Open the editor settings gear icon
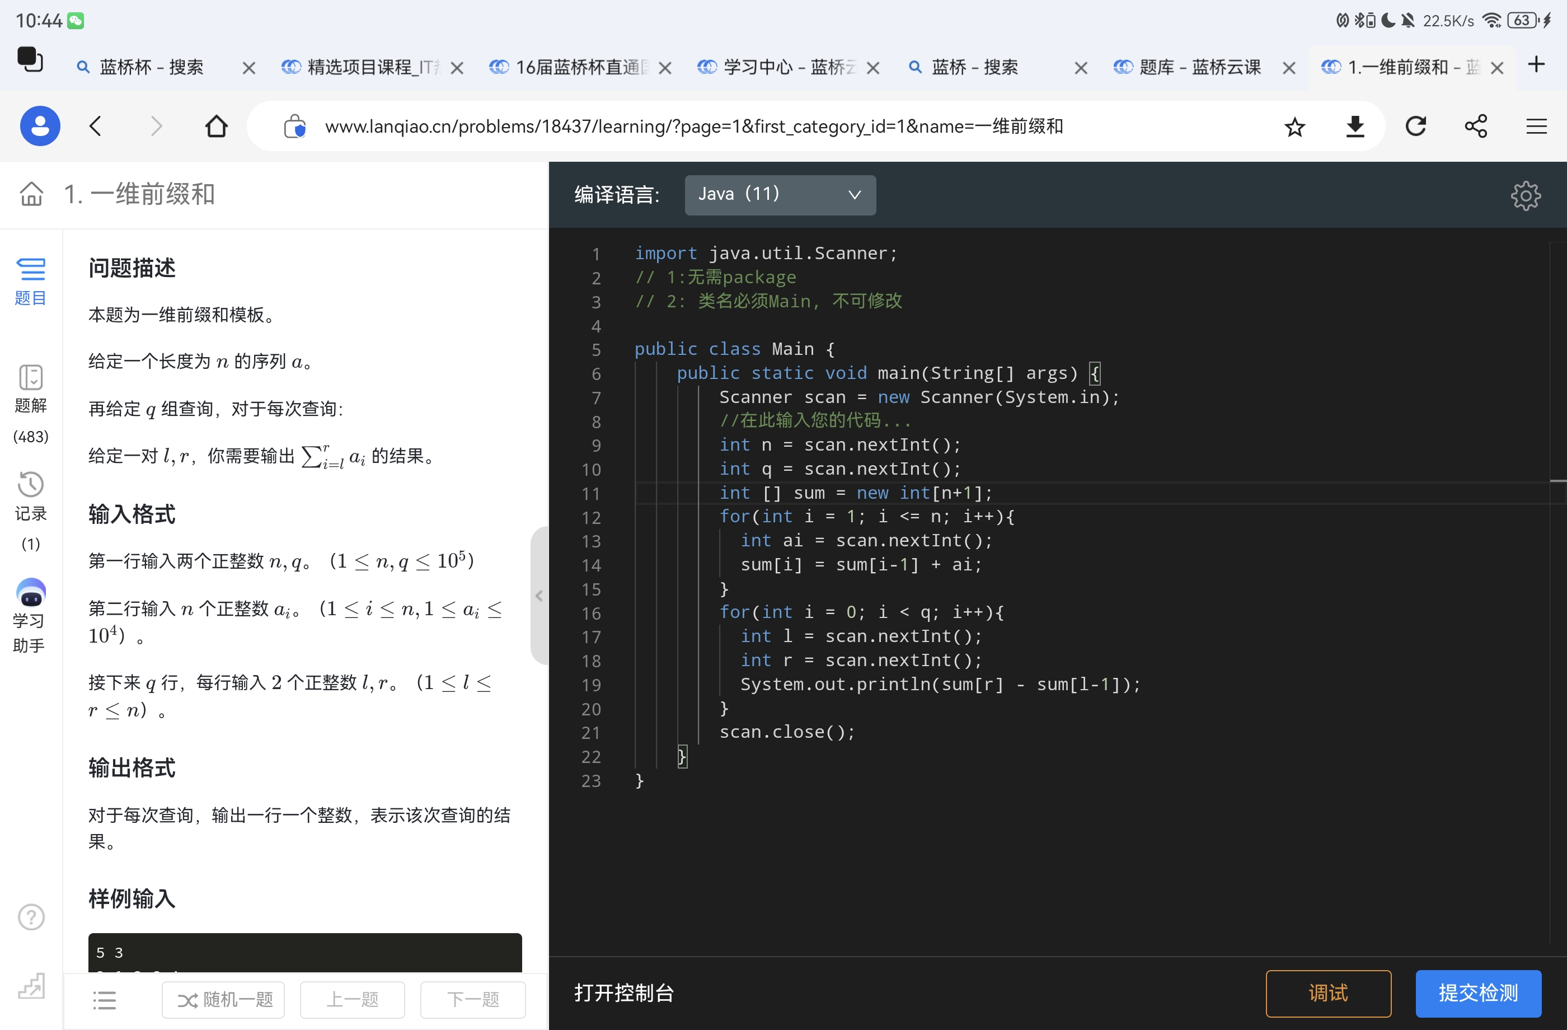 [x=1525, y=195]
